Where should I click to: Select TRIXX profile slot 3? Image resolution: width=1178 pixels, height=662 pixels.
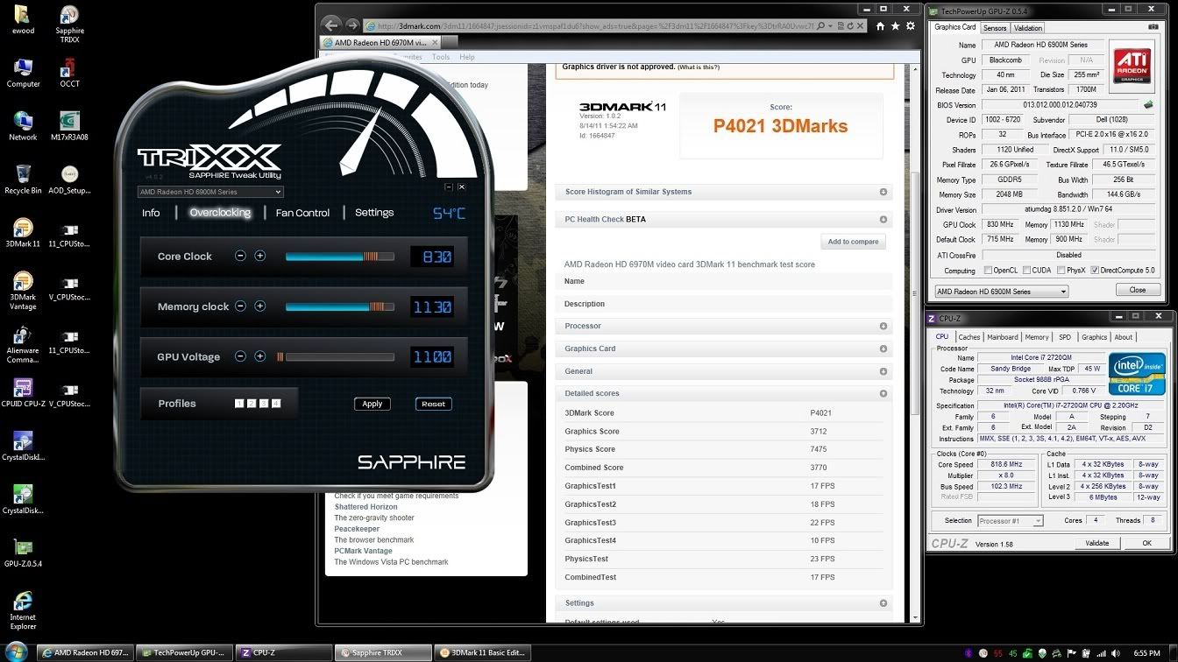coord(264,404)
